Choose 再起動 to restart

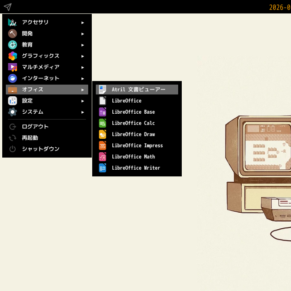click(x=47, y=138)
